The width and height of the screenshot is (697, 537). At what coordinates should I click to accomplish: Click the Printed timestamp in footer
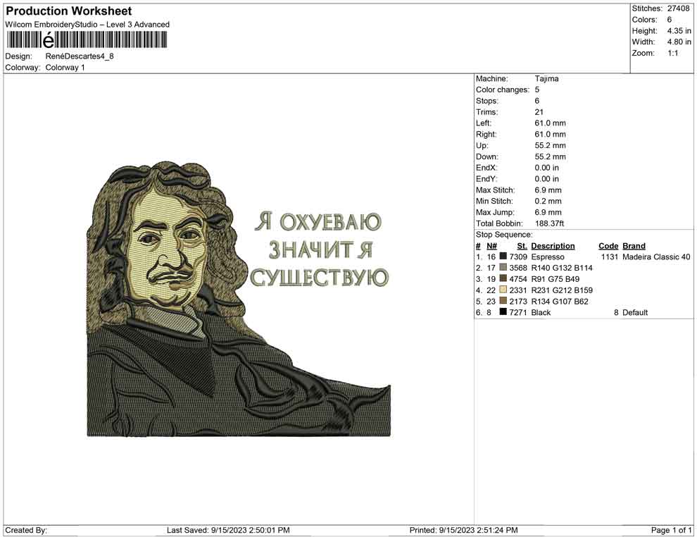(464, 530)
